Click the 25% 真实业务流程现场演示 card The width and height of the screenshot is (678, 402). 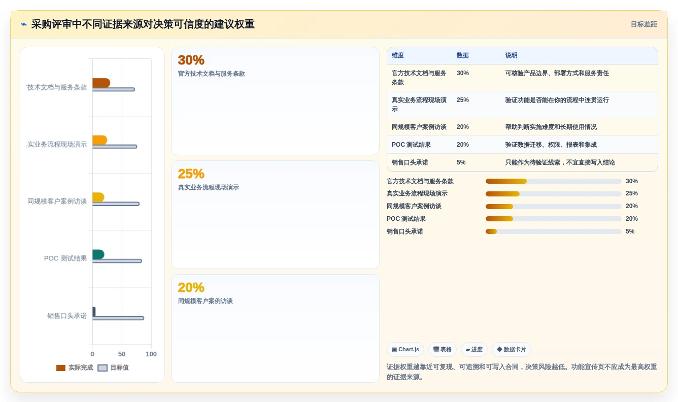point(275,215)
